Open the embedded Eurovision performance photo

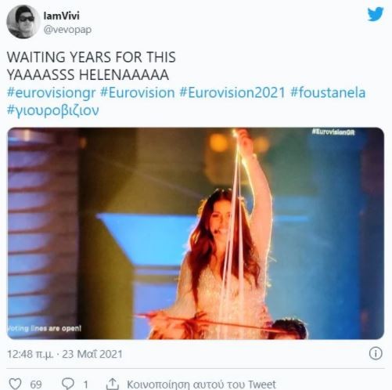(196, 233)
